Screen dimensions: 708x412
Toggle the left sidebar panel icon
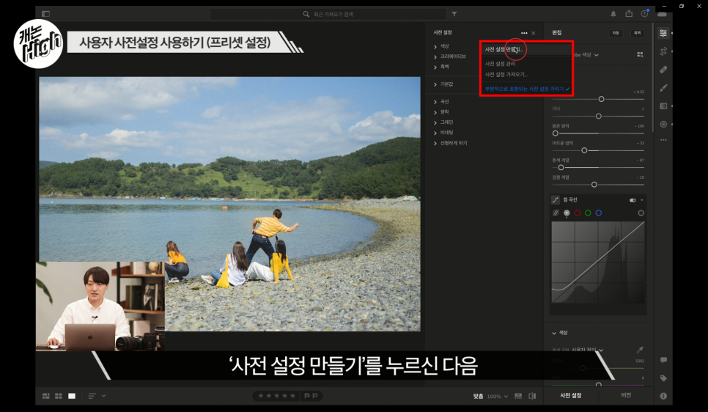pyautogui.click(x=45, y=14)
